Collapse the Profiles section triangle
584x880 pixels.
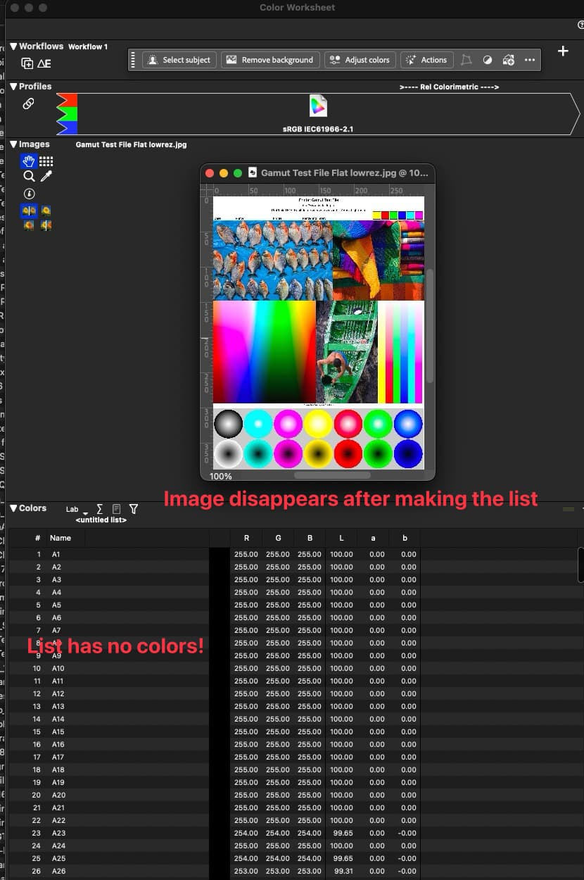tap(13, 87)
